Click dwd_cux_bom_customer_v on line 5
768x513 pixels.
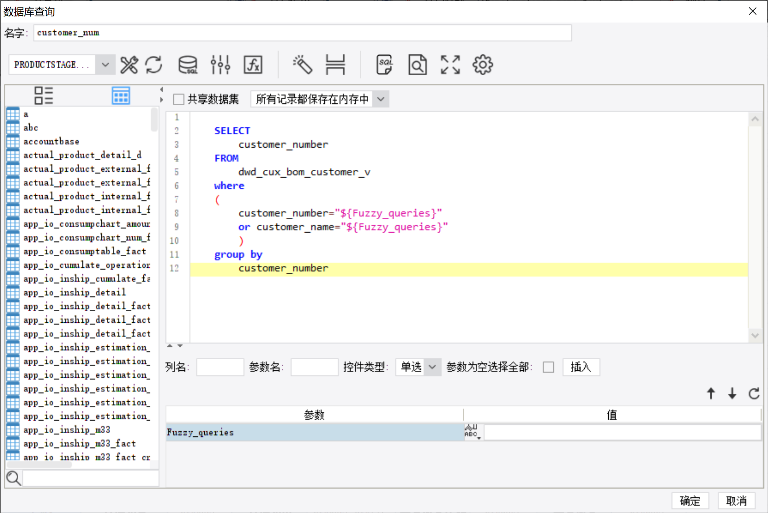pyautogui.click(x=304, y=172)
